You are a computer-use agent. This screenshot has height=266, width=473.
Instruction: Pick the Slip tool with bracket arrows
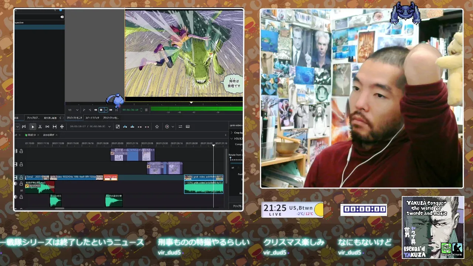pyautogui.click(x=55, y=127)
